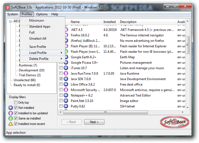Check the iTunes 10.7 checkbox
The width and height of the screenshot is (199, 143).
61,68
